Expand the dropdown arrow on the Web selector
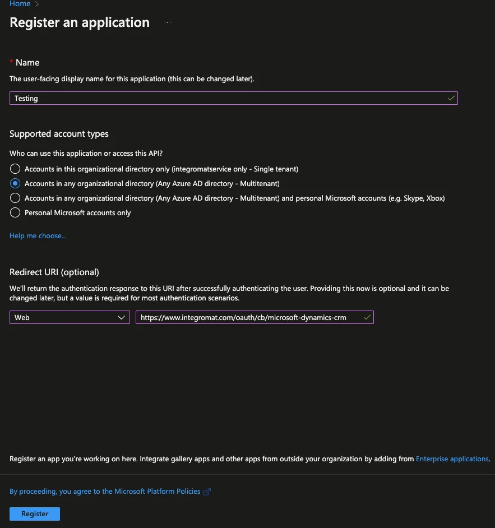Image resolution: width=495 pixels, height=528 pixels. point(121,318)
